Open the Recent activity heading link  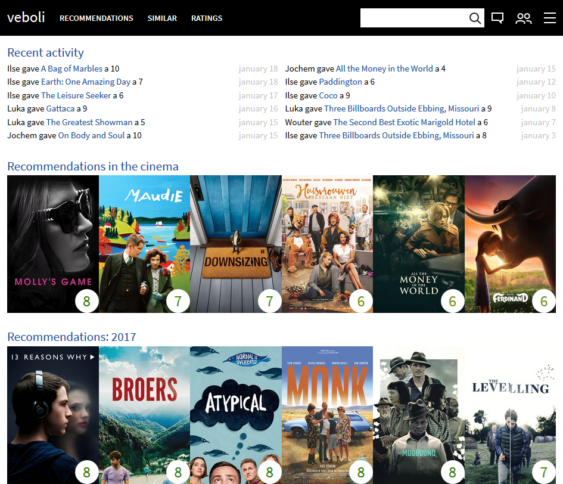46,53
